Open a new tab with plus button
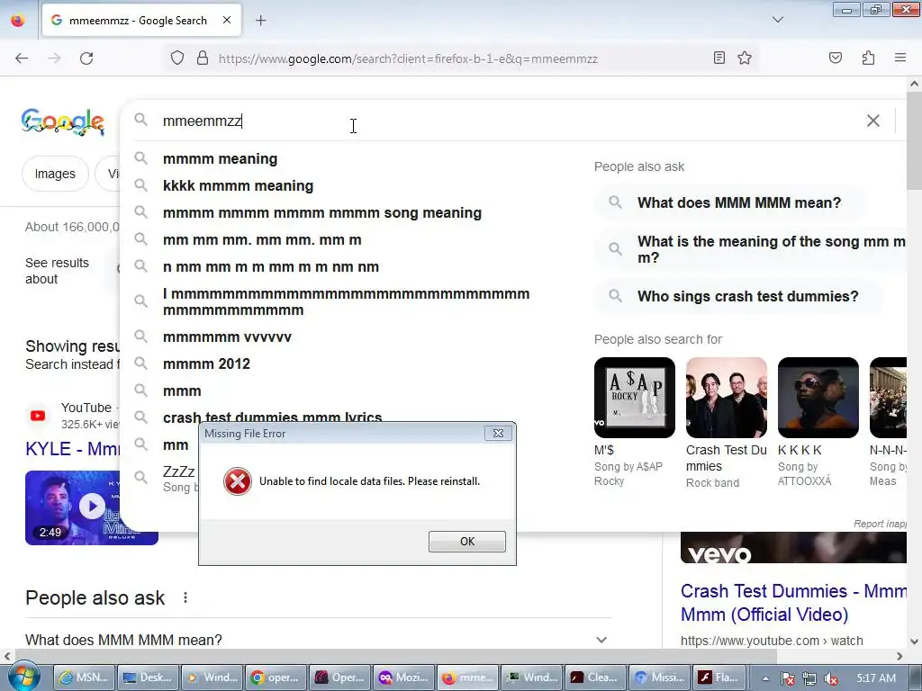 [260, 21]
